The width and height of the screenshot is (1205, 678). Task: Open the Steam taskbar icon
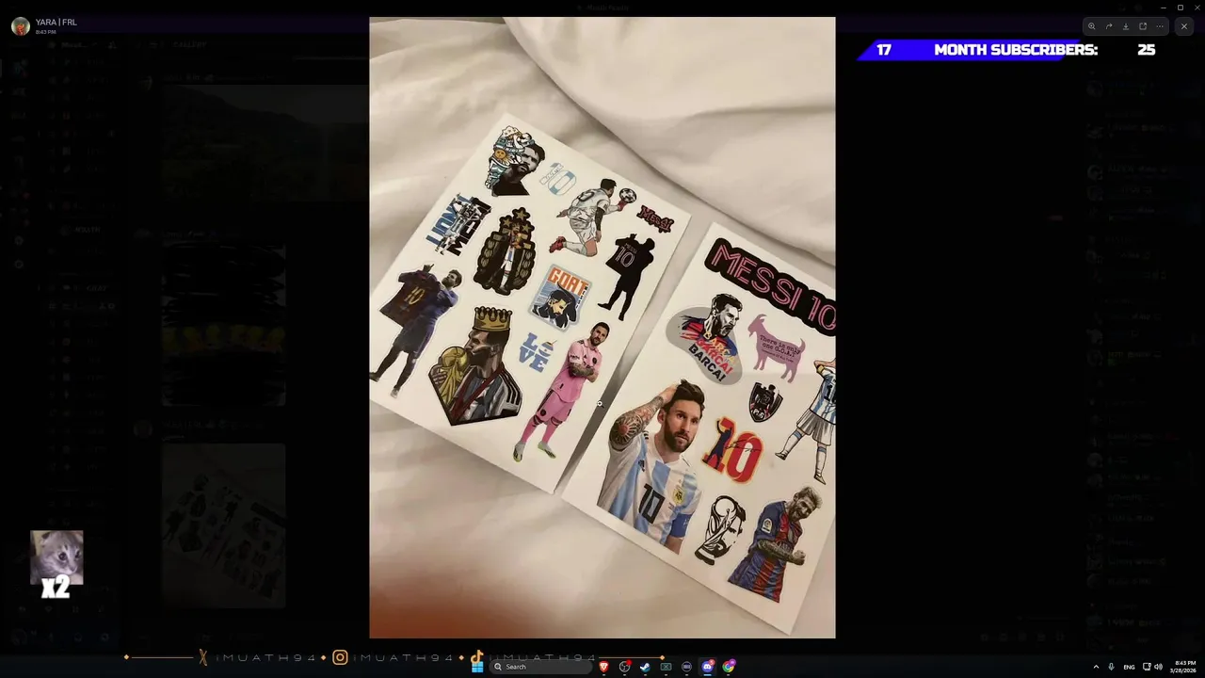point(645,667)
